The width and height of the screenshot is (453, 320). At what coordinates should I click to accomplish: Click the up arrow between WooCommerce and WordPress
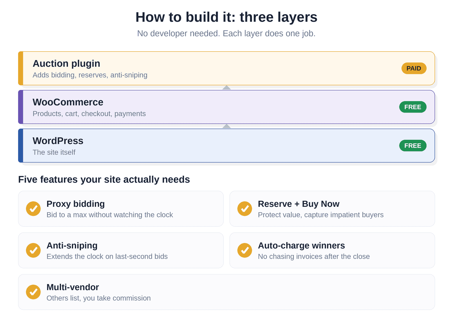[226, 126]
